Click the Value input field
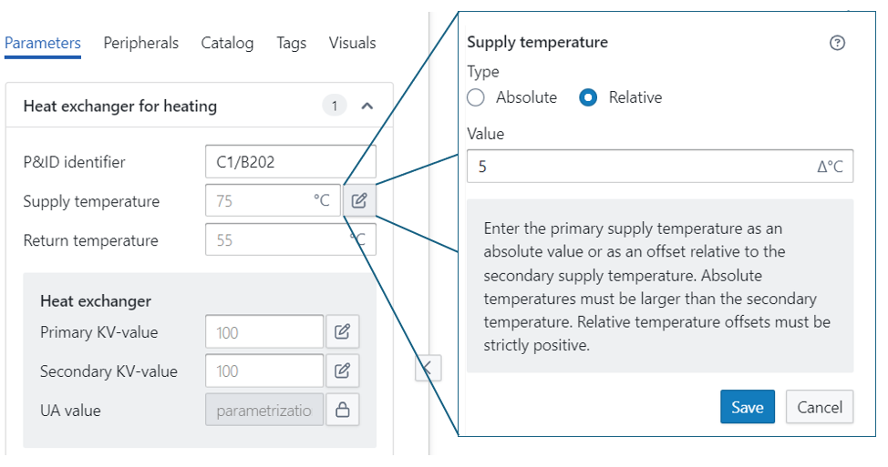This screenshot has height=467, width=888. pos(638,168)
